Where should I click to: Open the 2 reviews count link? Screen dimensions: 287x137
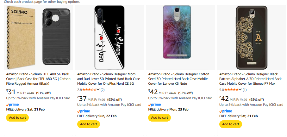click(x=103, y=90)
